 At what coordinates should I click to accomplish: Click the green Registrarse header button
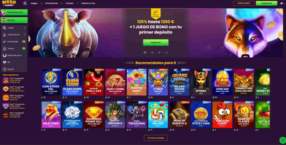click(x=267, y=3)
